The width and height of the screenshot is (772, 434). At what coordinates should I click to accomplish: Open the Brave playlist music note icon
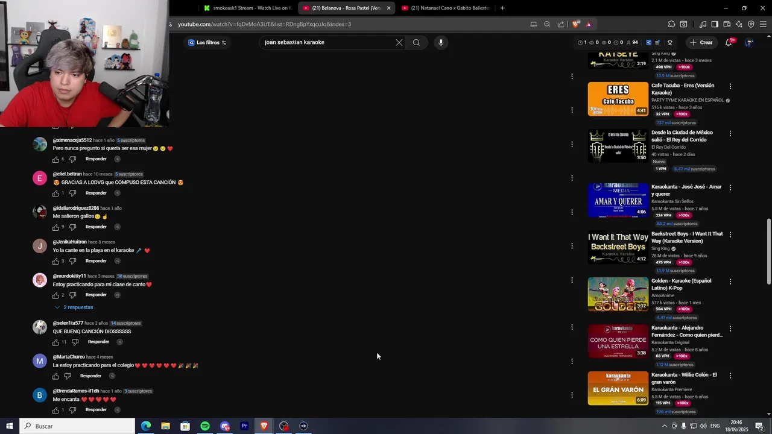(703, 24)
